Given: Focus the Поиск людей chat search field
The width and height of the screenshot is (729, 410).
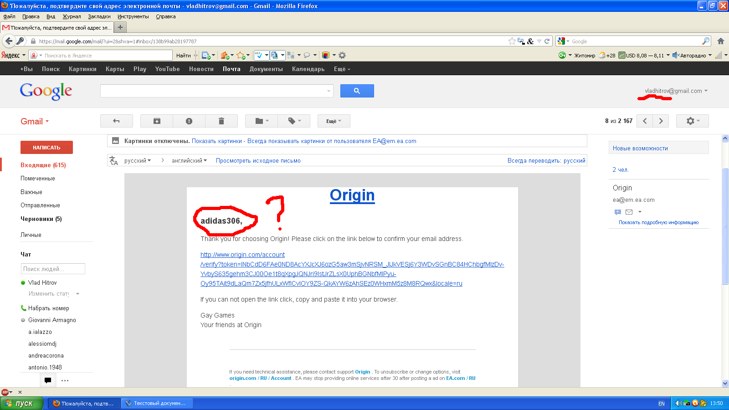Looking at the screenshot, I should pyautogui.click(x=53, y=269).
